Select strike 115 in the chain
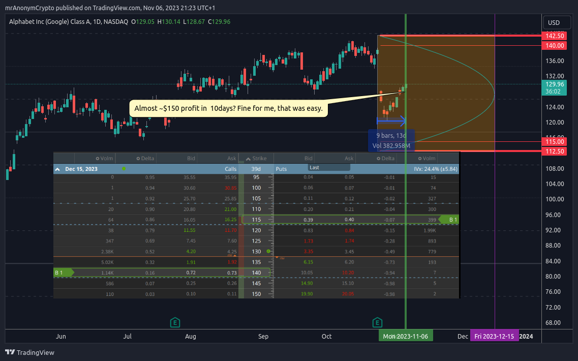The image size is (578, 361). (256, 220)
